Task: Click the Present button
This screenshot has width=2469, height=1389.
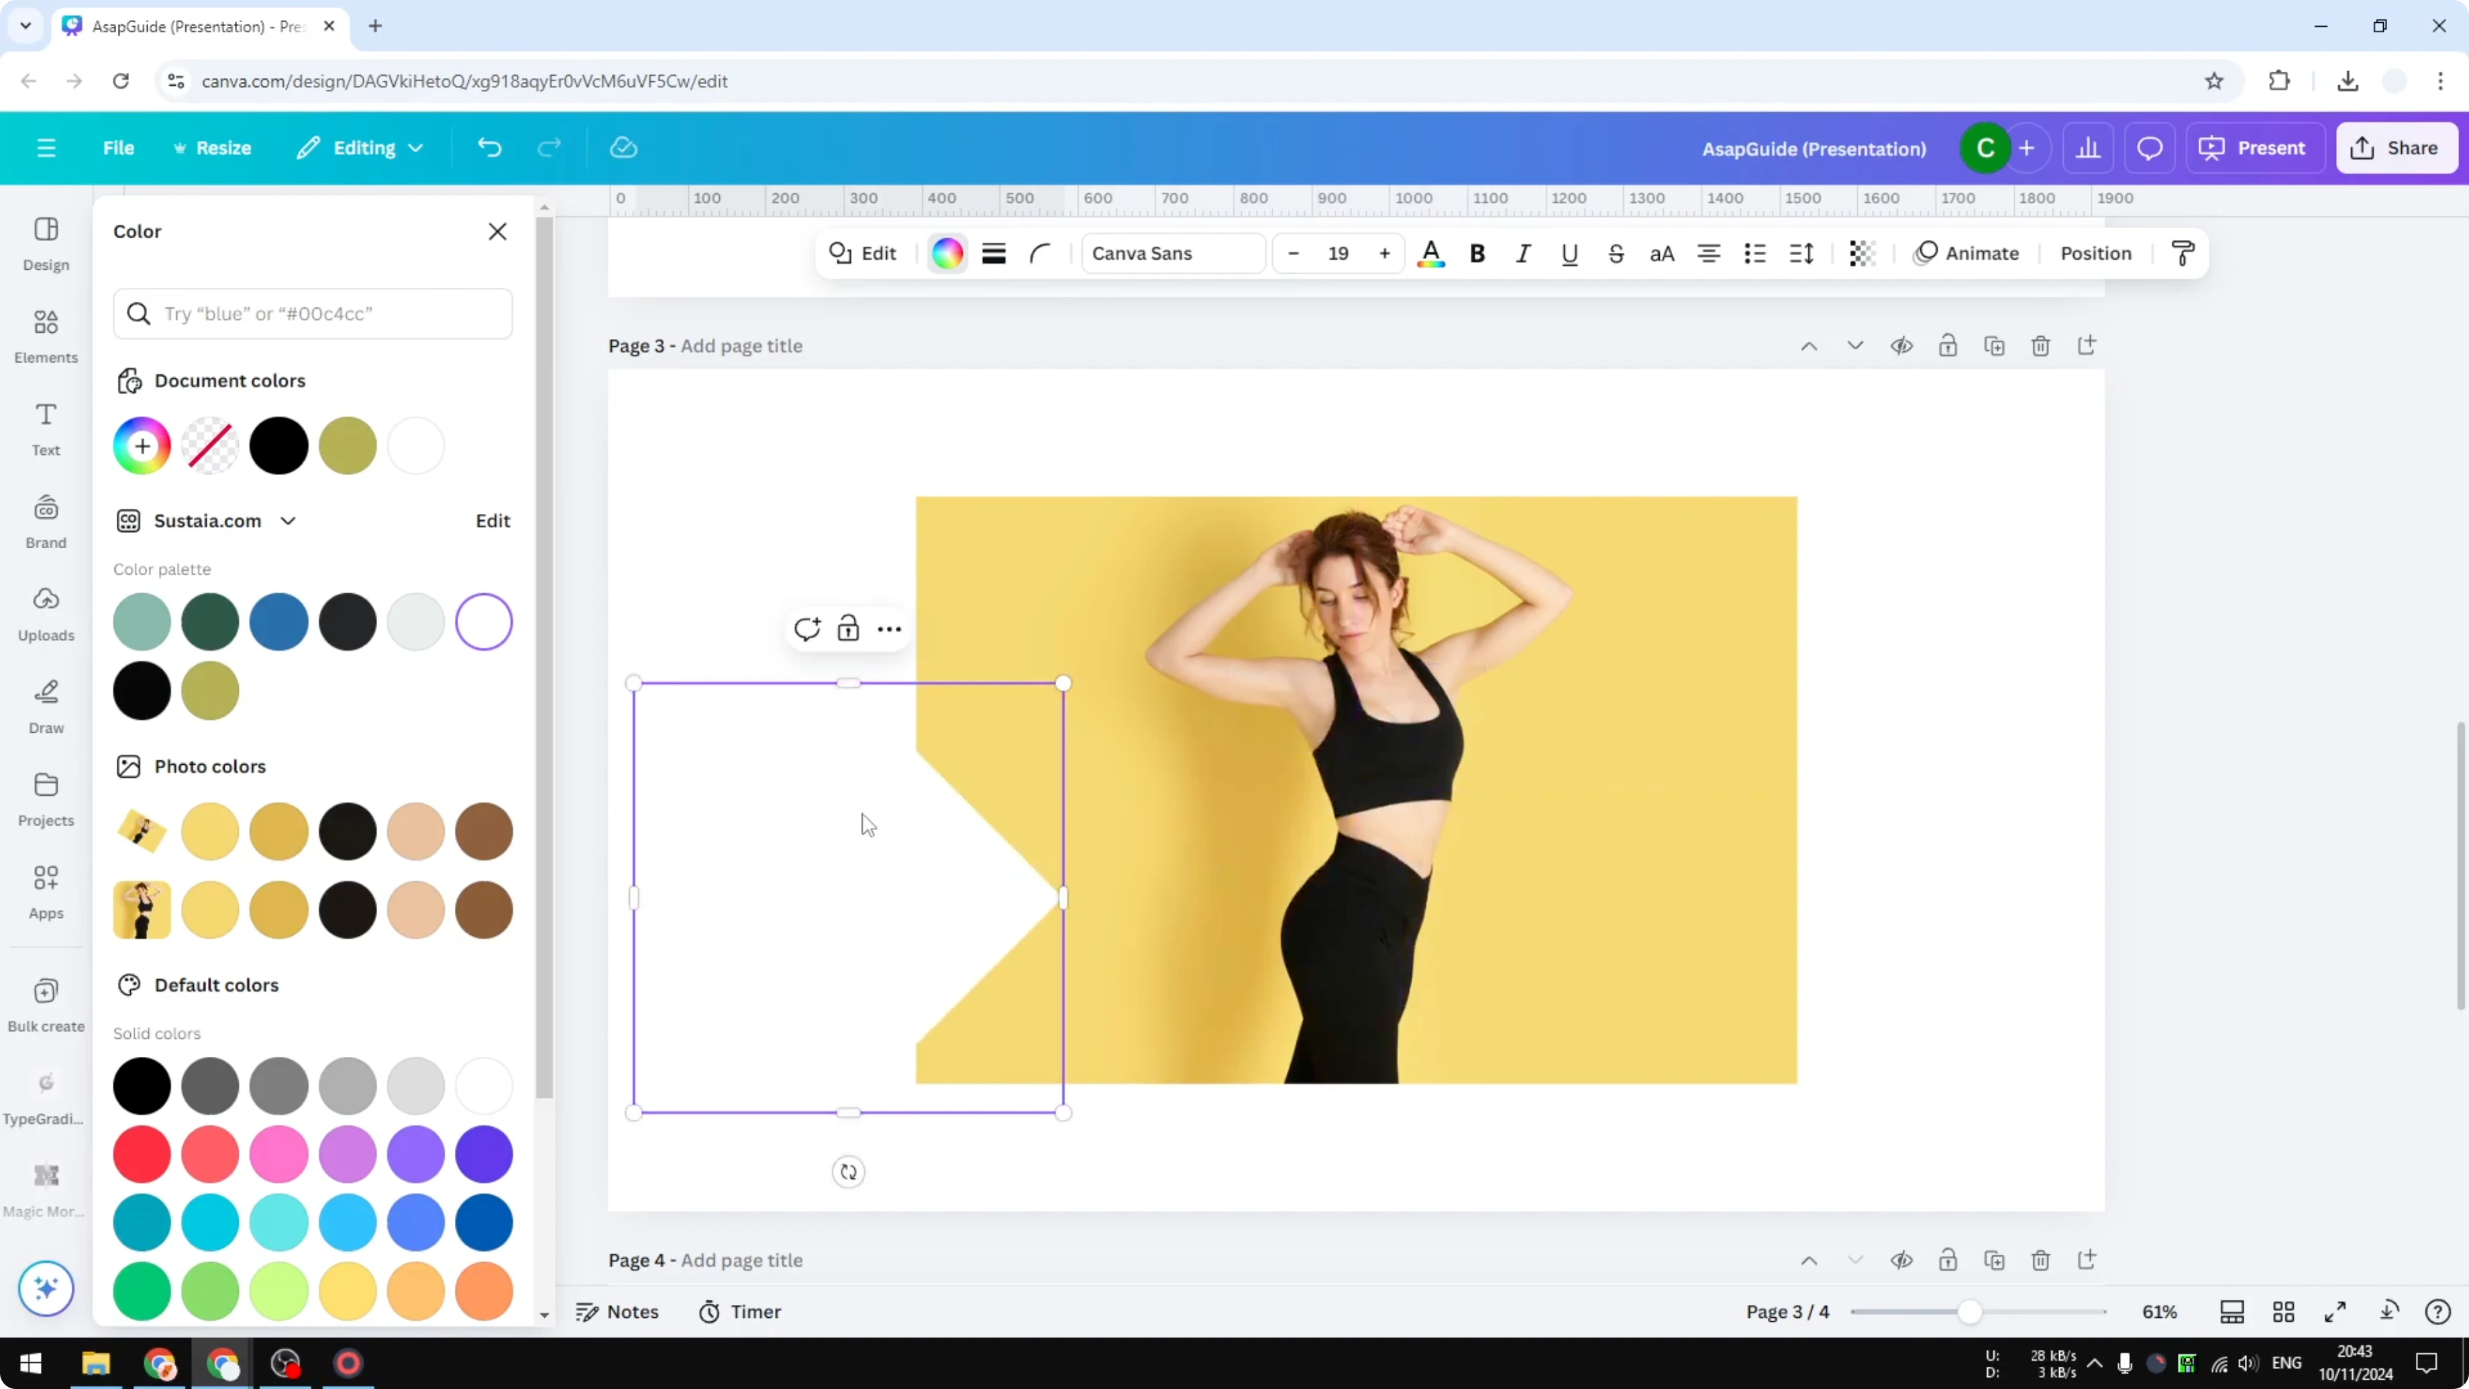Action: pyautogui.click(x=2254, y=148)
